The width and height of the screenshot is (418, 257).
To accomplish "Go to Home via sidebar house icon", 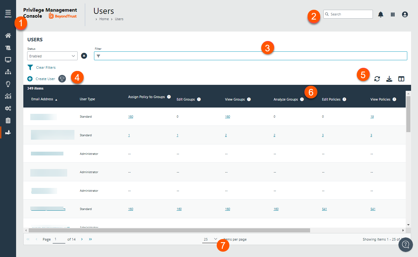I will 8,35.
